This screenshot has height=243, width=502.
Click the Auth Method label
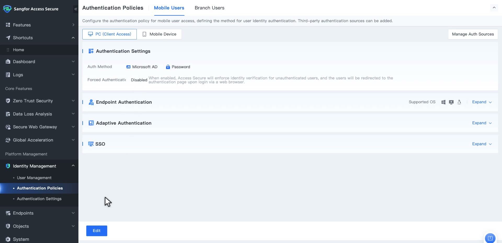coord(100,67)
